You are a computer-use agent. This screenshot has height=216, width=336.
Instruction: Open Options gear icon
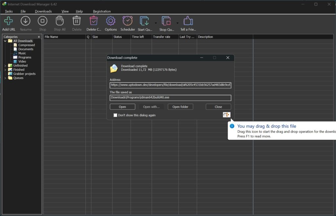pyautogui.click(x=111, y=21)
